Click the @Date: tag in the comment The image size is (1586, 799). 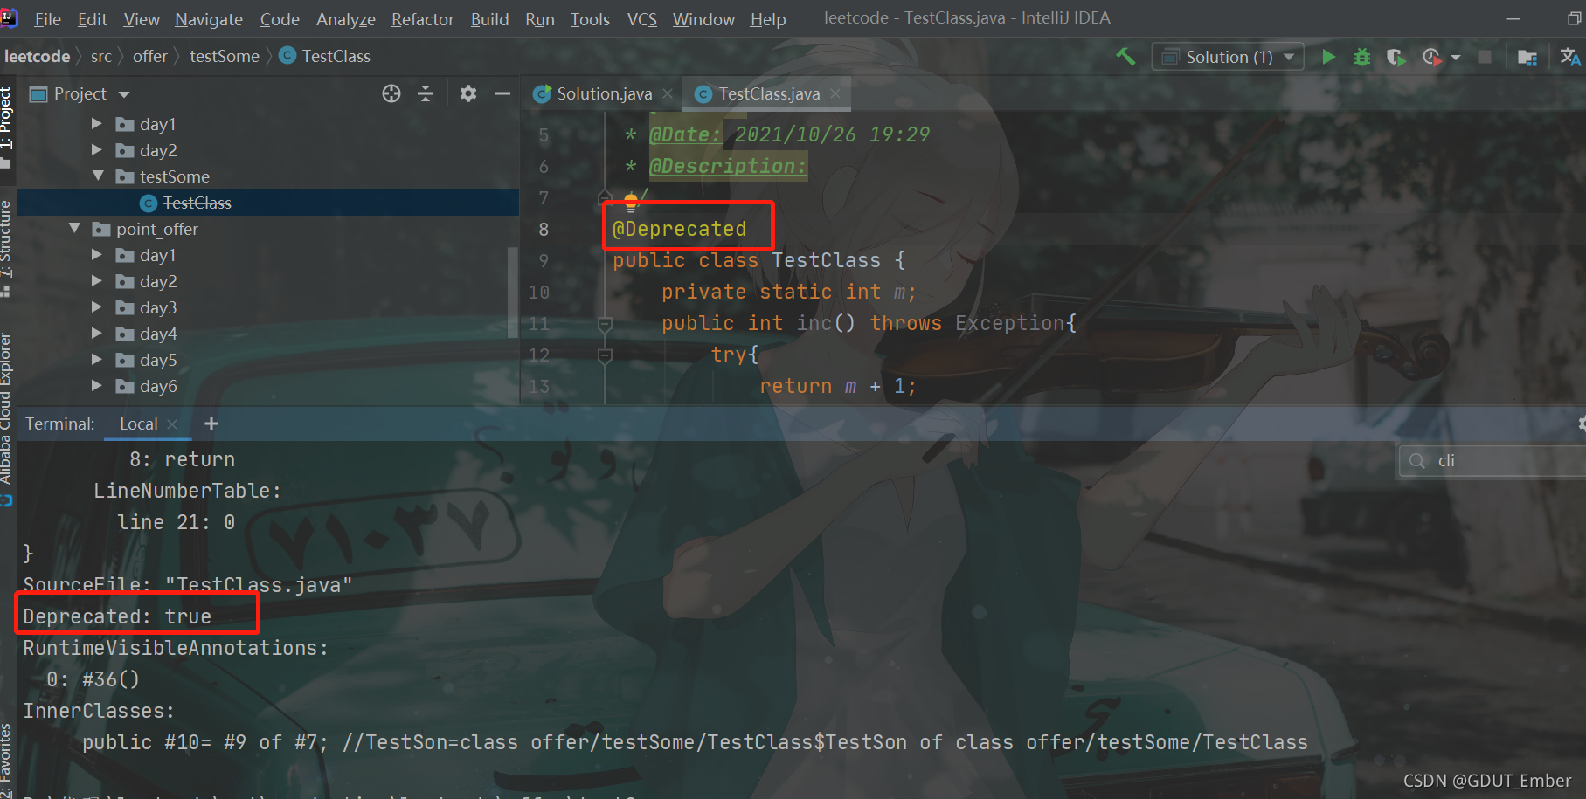click(x=685, y=134)
